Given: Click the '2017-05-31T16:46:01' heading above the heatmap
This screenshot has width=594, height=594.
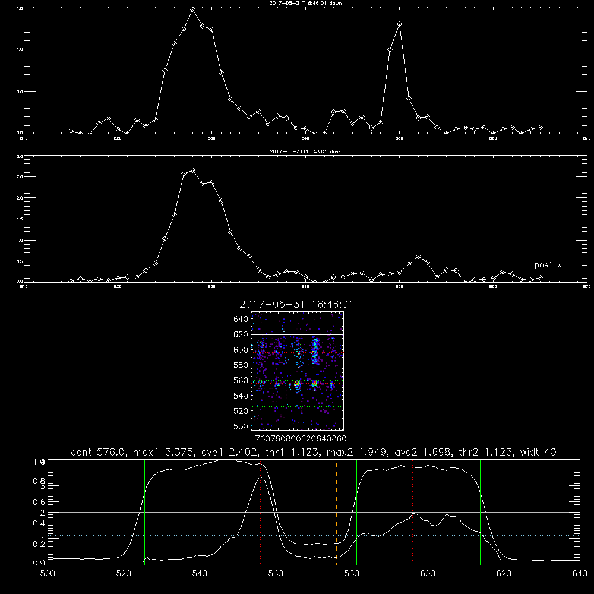Looking at the screenshot, I should tap(296, 304).
